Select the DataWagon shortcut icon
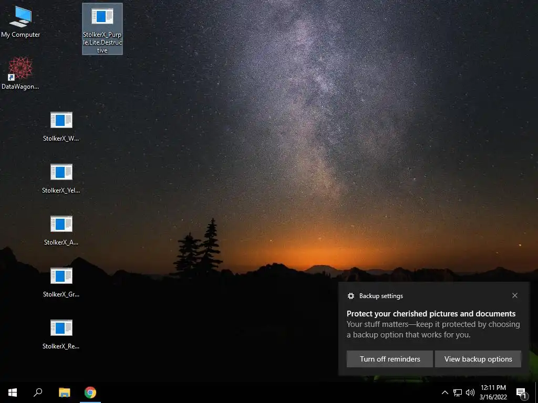Screen dimensions: 538x403 click(x=20, y=73)
